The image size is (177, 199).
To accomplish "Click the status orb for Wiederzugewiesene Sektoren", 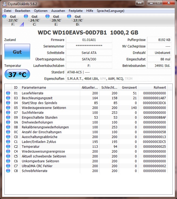I will [x=8, y=108].
